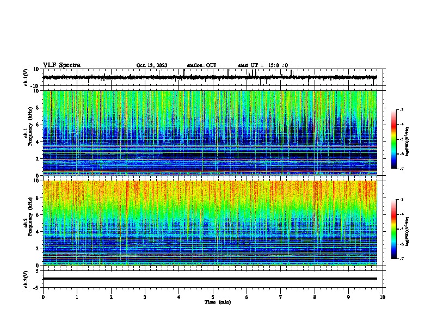Click the ch.1 spectrogram color scale bar

click(x=393, y=139)
